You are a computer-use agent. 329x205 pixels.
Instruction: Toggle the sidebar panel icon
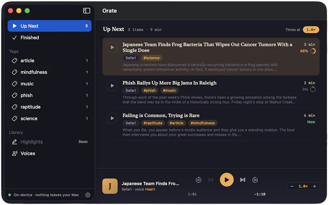tap(86, 11)
